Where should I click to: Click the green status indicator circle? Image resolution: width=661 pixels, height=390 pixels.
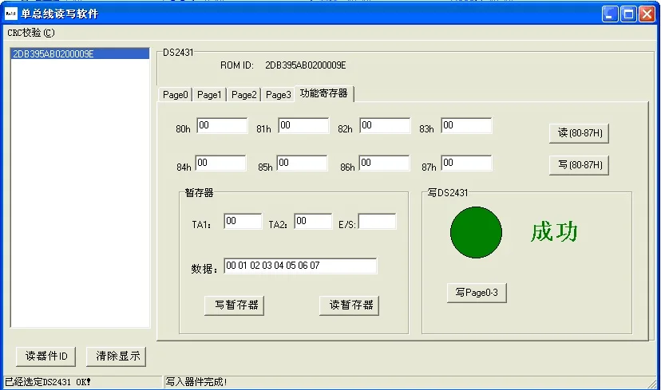[x=476, y=232]
